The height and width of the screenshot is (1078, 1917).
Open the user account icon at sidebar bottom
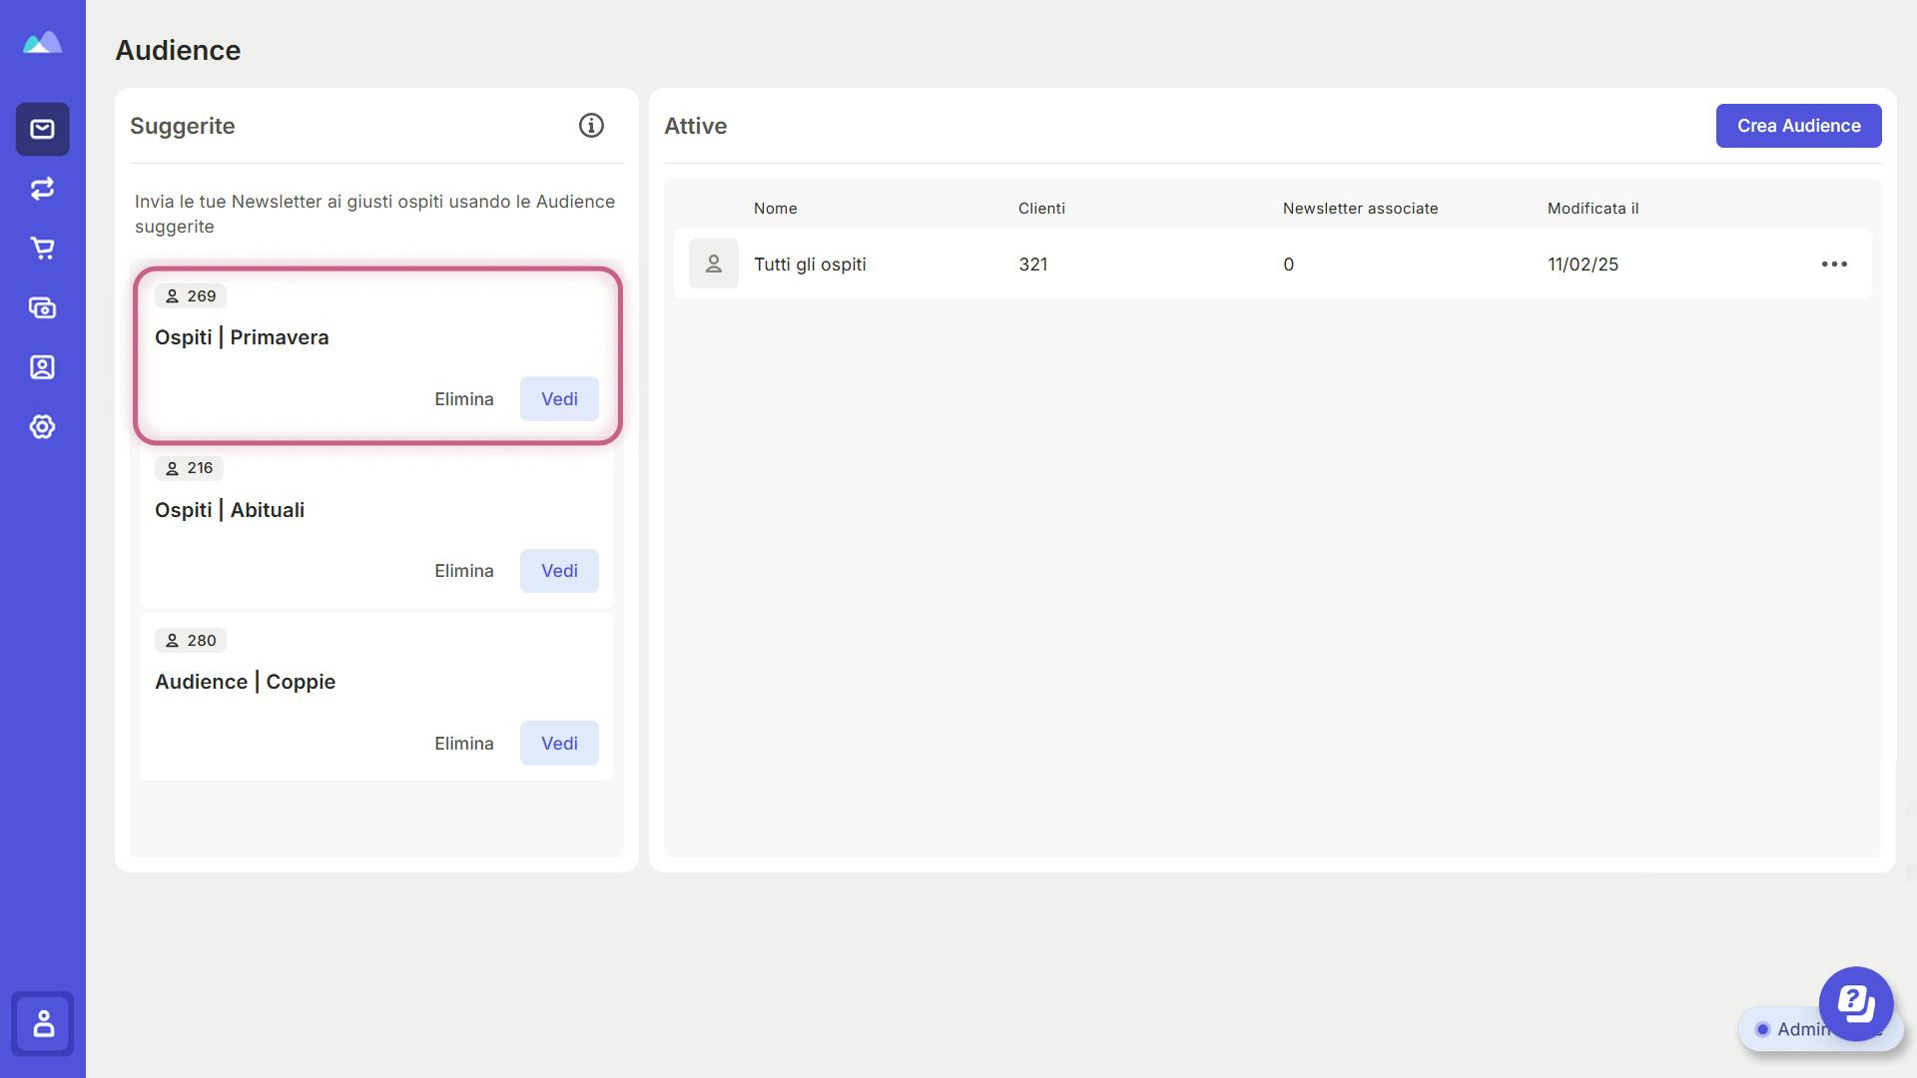pyautogui.click(x=43, y=1023)
